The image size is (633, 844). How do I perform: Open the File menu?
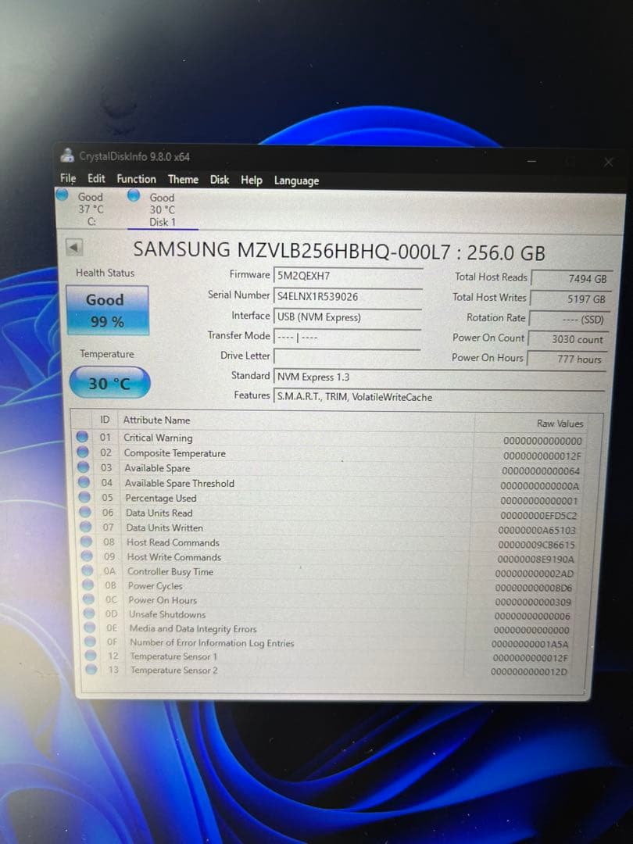[x=68, y=178]
